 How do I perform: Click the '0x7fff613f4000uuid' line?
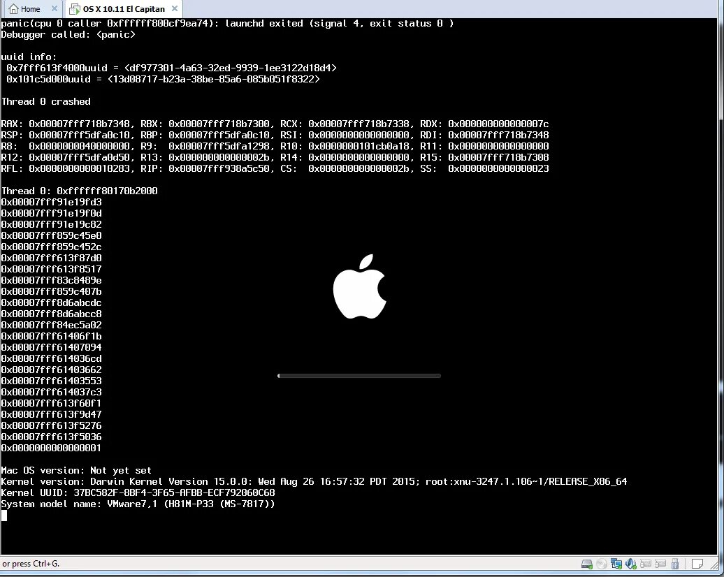[171, 68]
